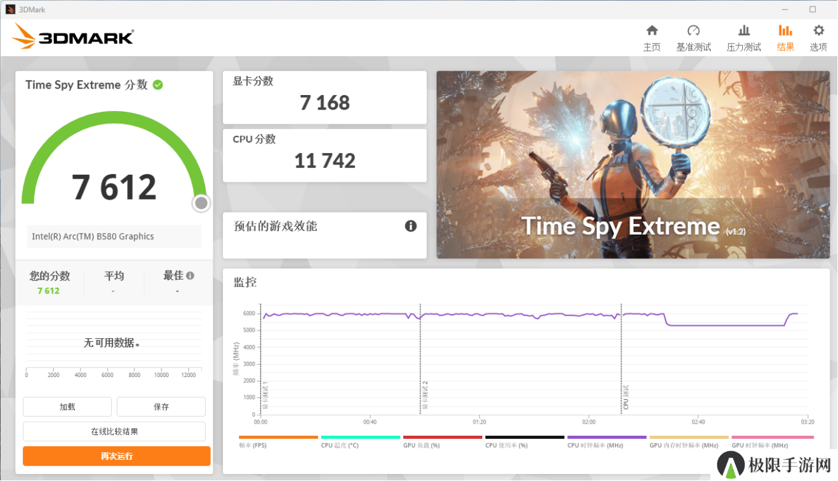Click the 平均 average column
Viewport: 838px width, 481px height.
tap(114, 283)
